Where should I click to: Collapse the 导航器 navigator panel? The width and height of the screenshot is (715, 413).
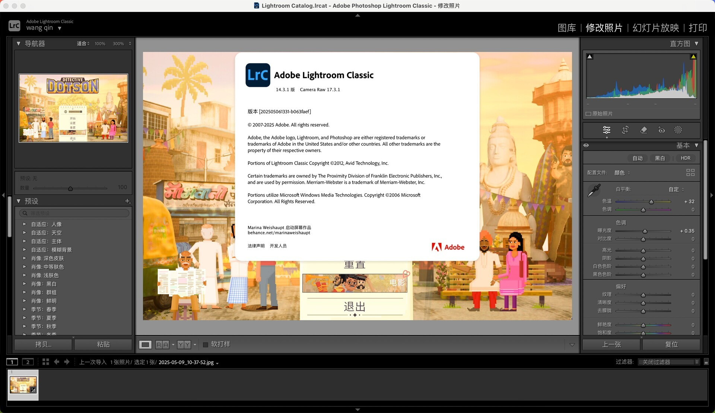18,44
